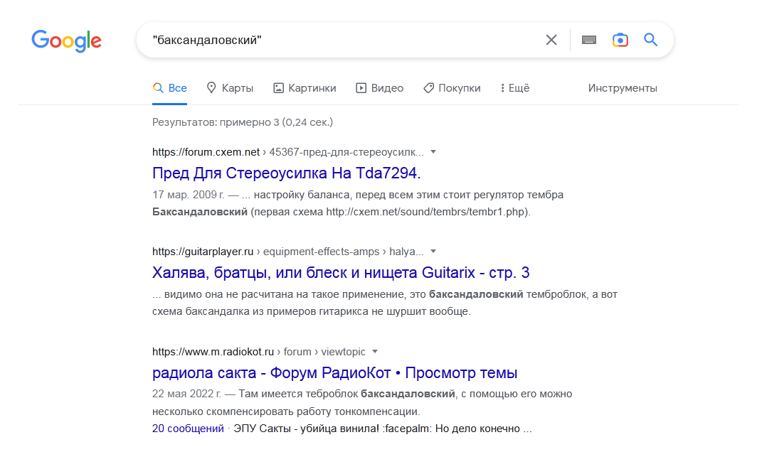
Task: Open the Покупки tab
Action: (x=452, y=88)
